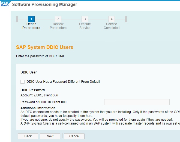Click the SAP logo icon
This screenshot has height=142, width=180.
pos(6,4)
